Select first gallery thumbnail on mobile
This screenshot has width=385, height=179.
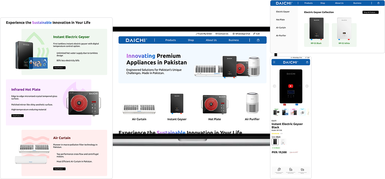(x=276, y=112)
